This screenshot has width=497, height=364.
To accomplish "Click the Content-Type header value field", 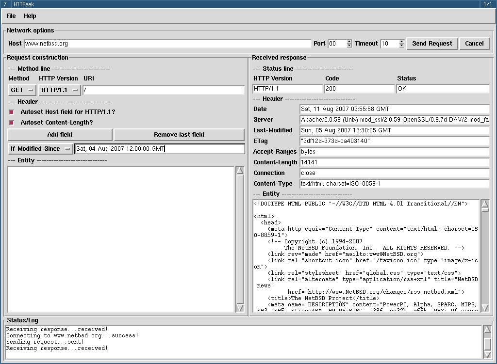I will (x=394, y=184).
